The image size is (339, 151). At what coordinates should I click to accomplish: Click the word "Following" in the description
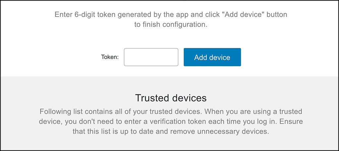pyautogui.click(x=54, y=111)
